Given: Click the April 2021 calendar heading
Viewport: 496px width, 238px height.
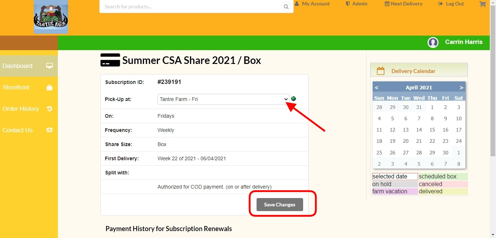Looking at the screenshot, I should 419,88.
